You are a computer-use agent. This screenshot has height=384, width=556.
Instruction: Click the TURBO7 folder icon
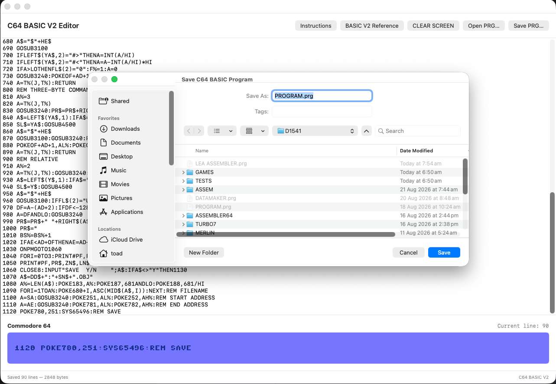pyautogui.click(x=190, y=224)
